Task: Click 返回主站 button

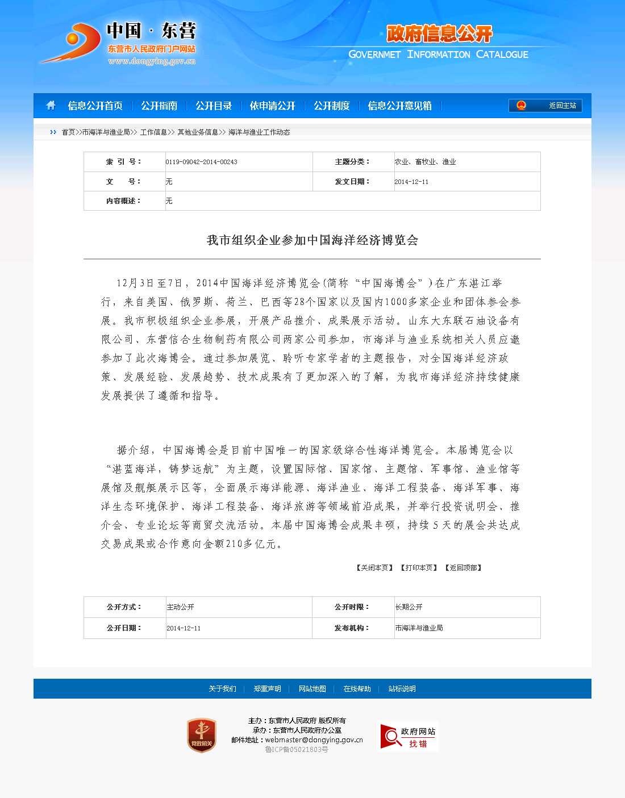Action: click(562, 106)
